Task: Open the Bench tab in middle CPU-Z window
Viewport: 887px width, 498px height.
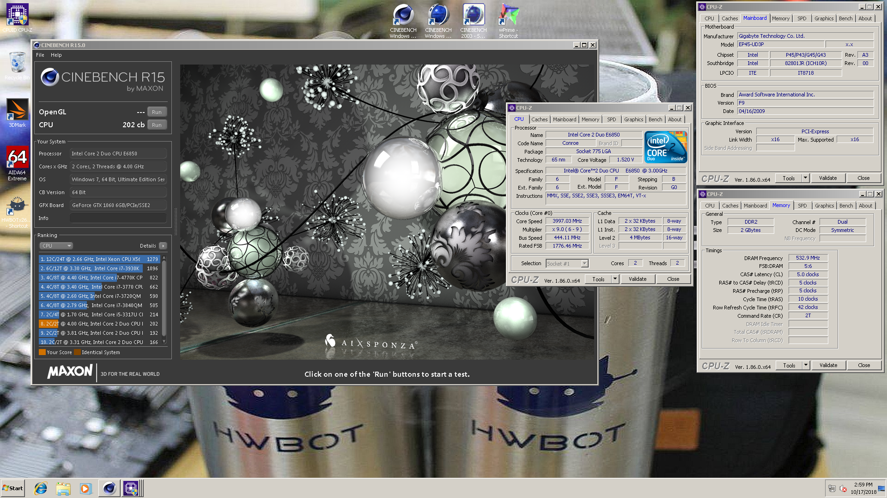Action: pyautogui.click(x=655, y=119)
